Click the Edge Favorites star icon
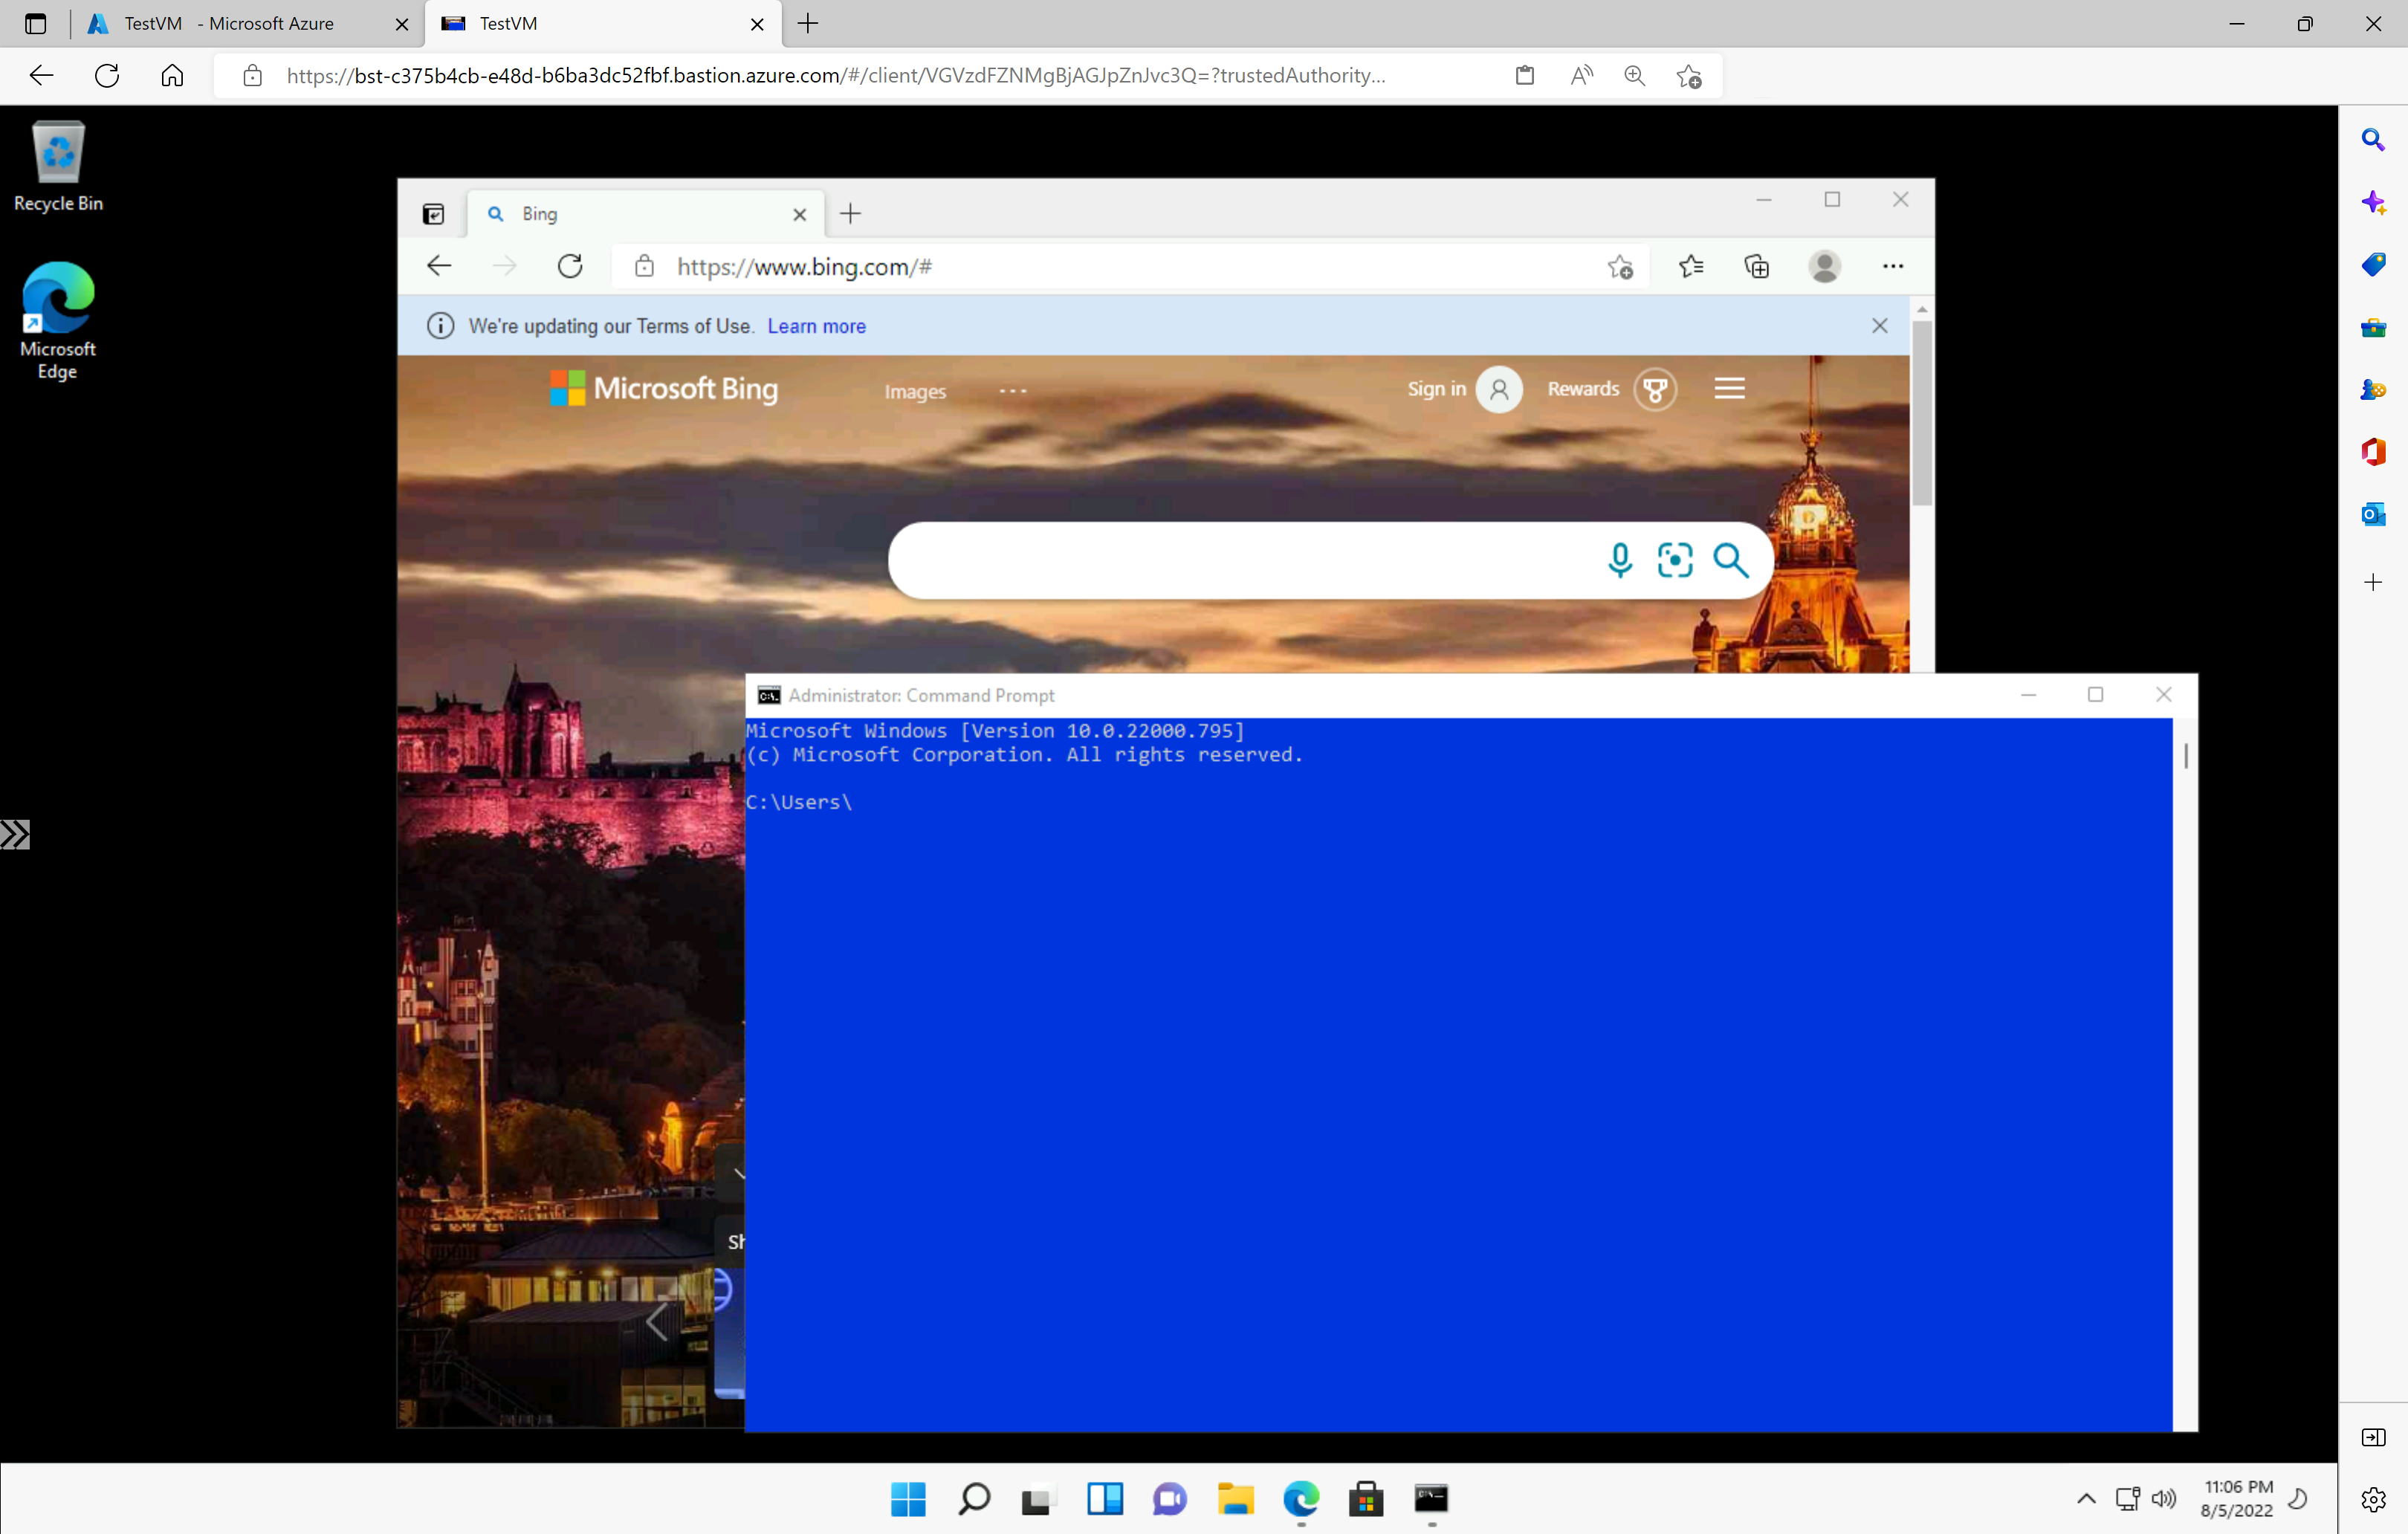The width and height of the screenshot is (2408, 1534). [1690, 265]
